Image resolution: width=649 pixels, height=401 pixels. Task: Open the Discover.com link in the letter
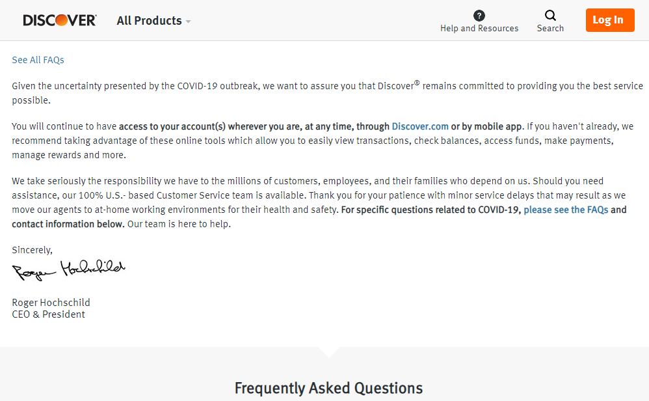point(420,126)
